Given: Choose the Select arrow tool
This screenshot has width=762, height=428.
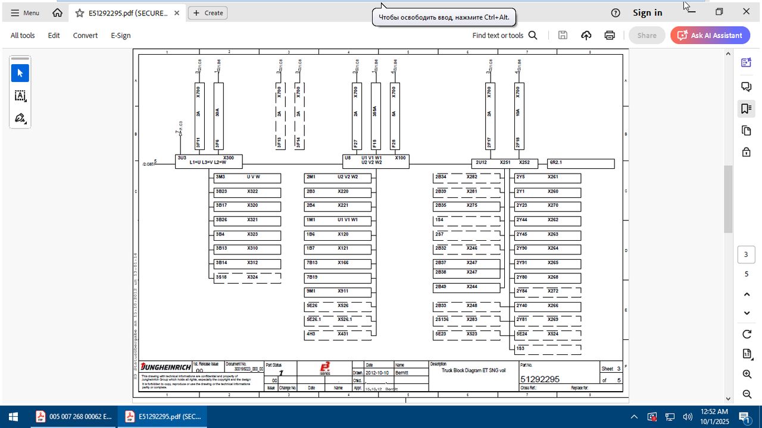Looking at the screenshot, I should (20, 73).
